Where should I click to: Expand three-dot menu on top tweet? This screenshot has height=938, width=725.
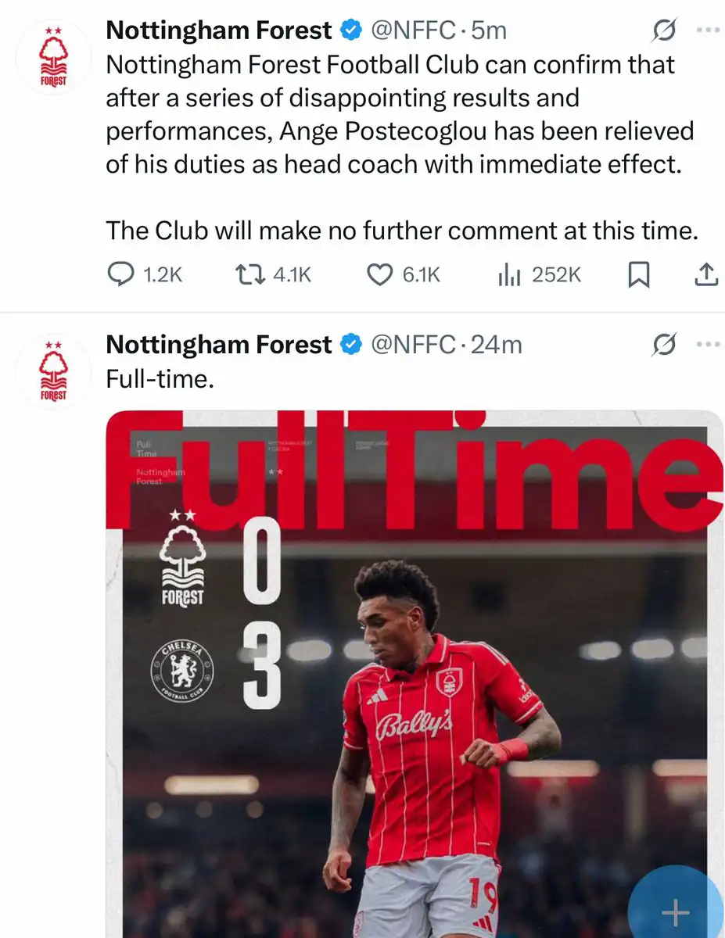[706, 30]
